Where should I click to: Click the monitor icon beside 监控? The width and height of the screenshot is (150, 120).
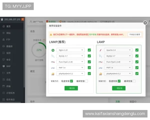[x=3, y=53]
